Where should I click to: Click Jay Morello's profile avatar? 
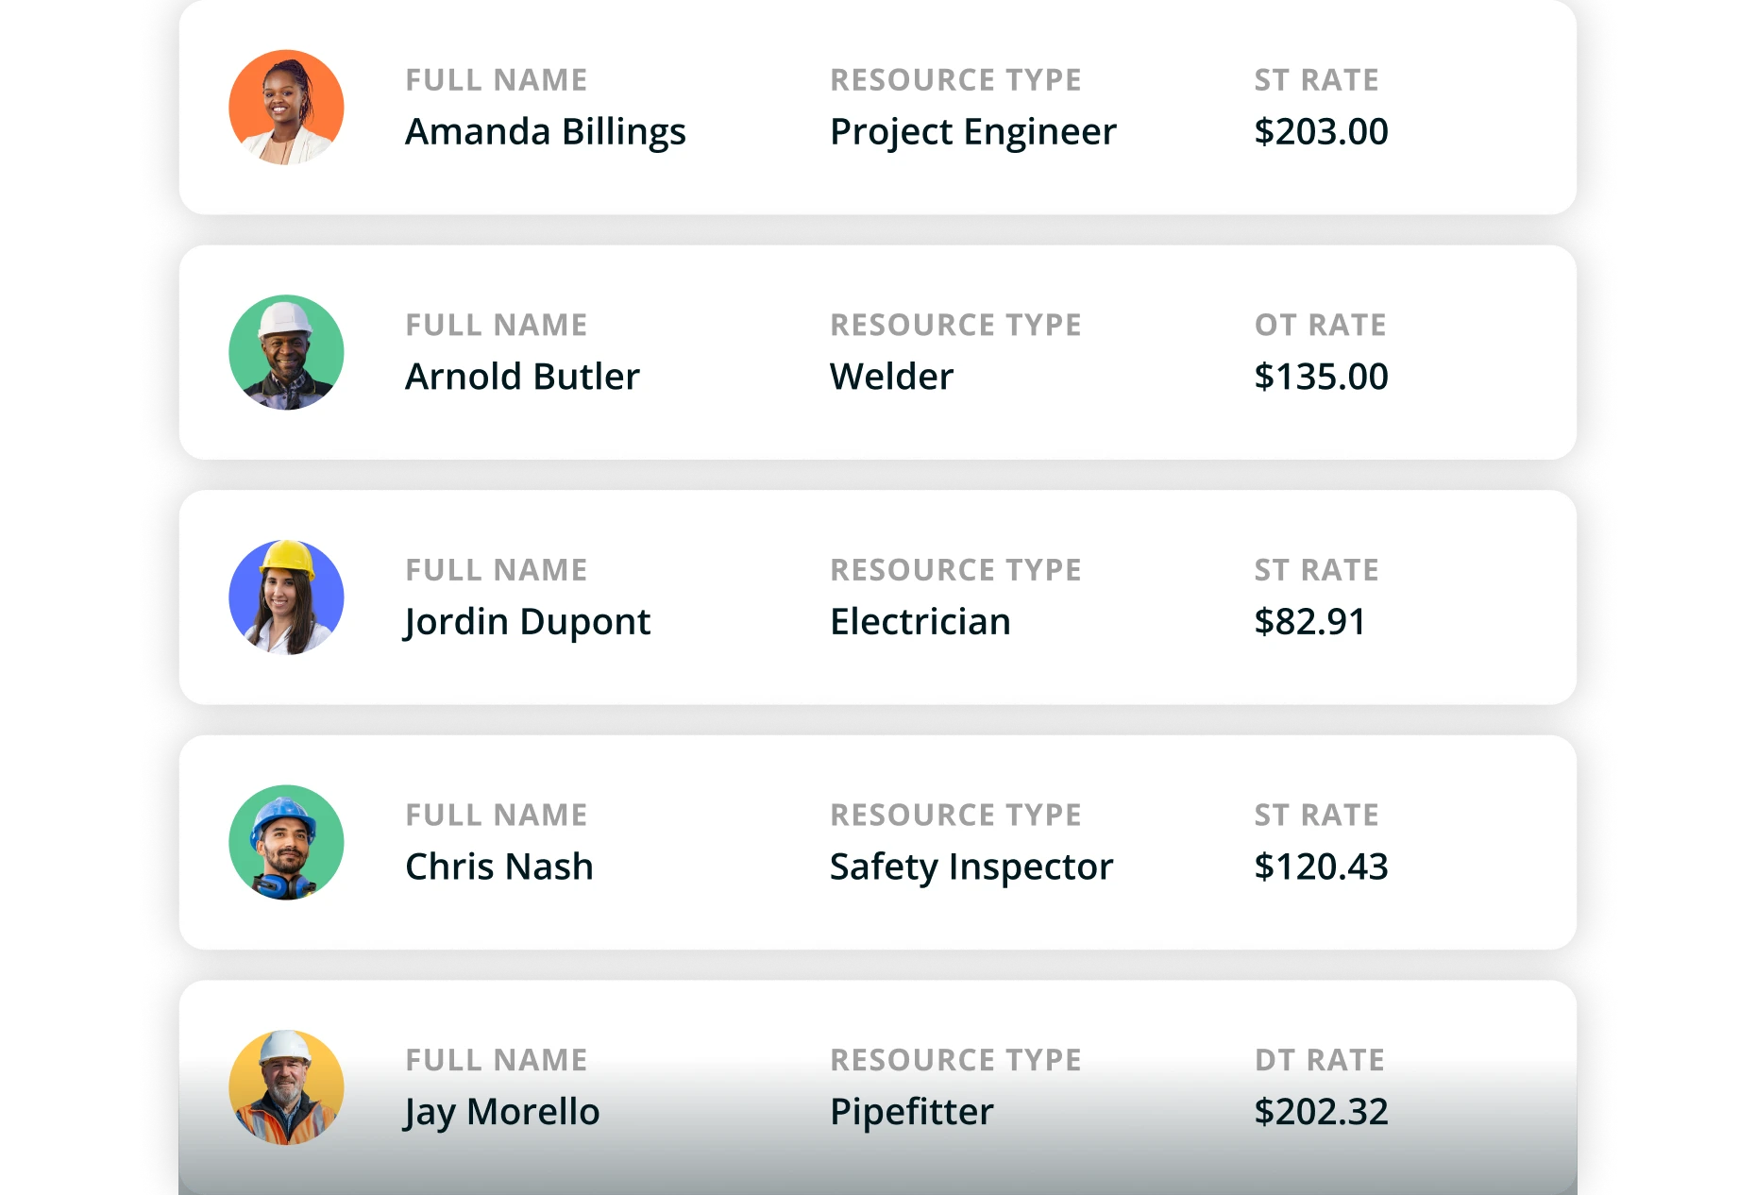coord(286,1087)
